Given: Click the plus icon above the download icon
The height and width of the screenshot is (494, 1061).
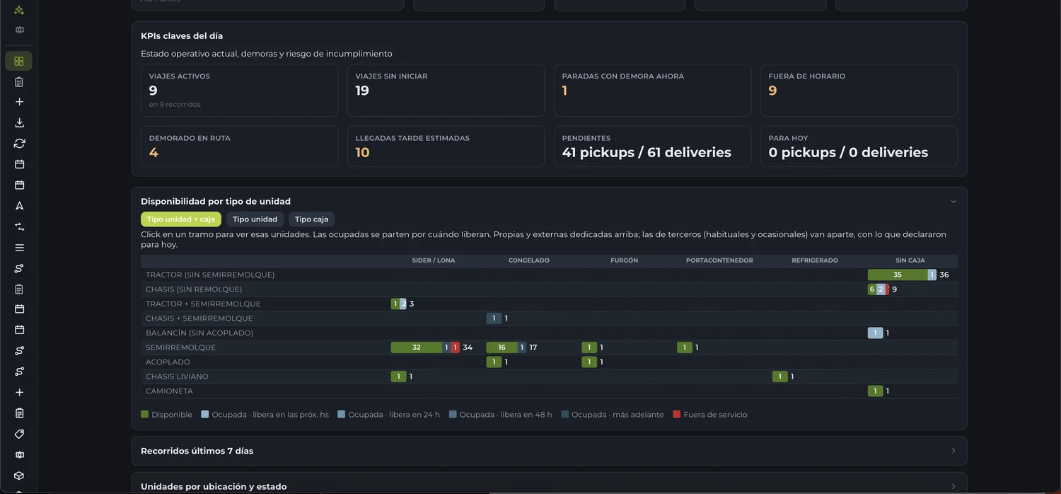Looking at the screenshot, I should tap(19, 102).
